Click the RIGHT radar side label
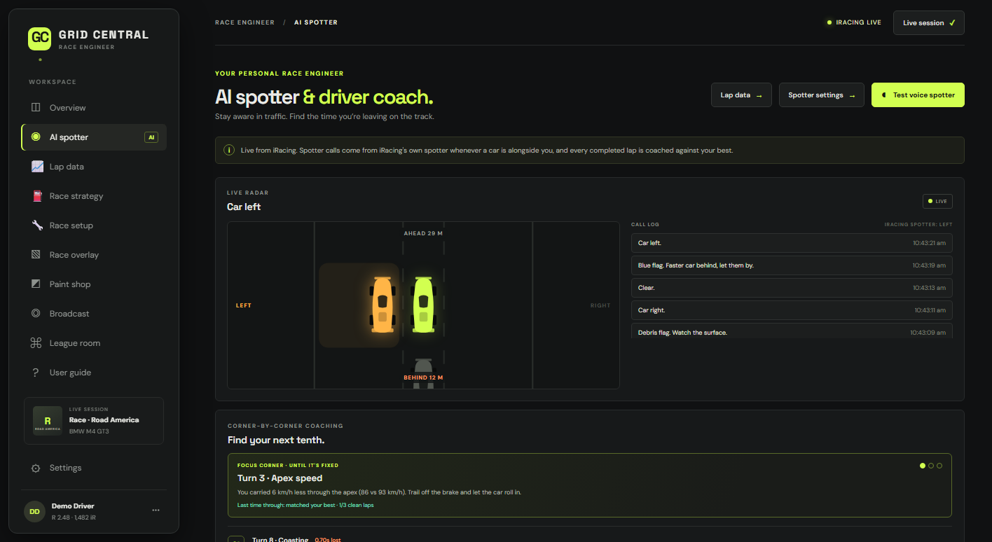Image resolution: width=992 pixels, height=542 pixels. click(600, 305)
